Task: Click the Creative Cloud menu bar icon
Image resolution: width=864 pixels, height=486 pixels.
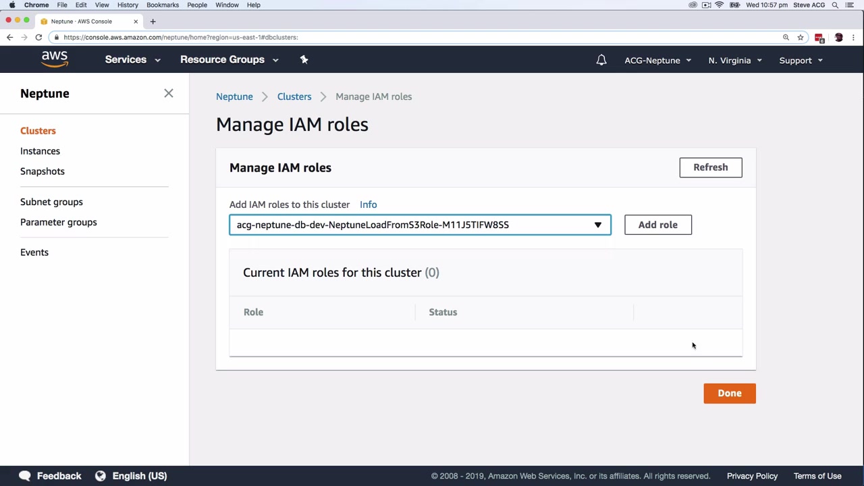Action: (693, 5)
